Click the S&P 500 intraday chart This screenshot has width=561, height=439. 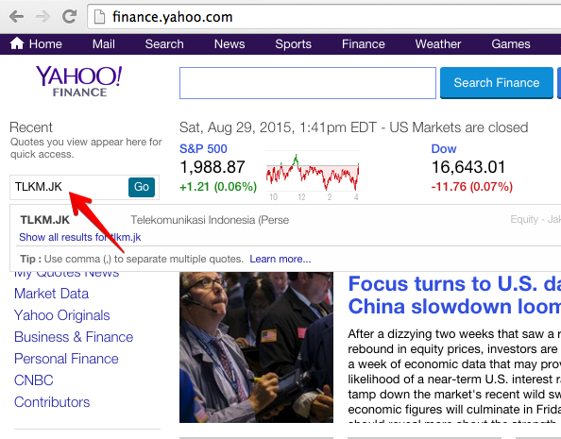313,175
